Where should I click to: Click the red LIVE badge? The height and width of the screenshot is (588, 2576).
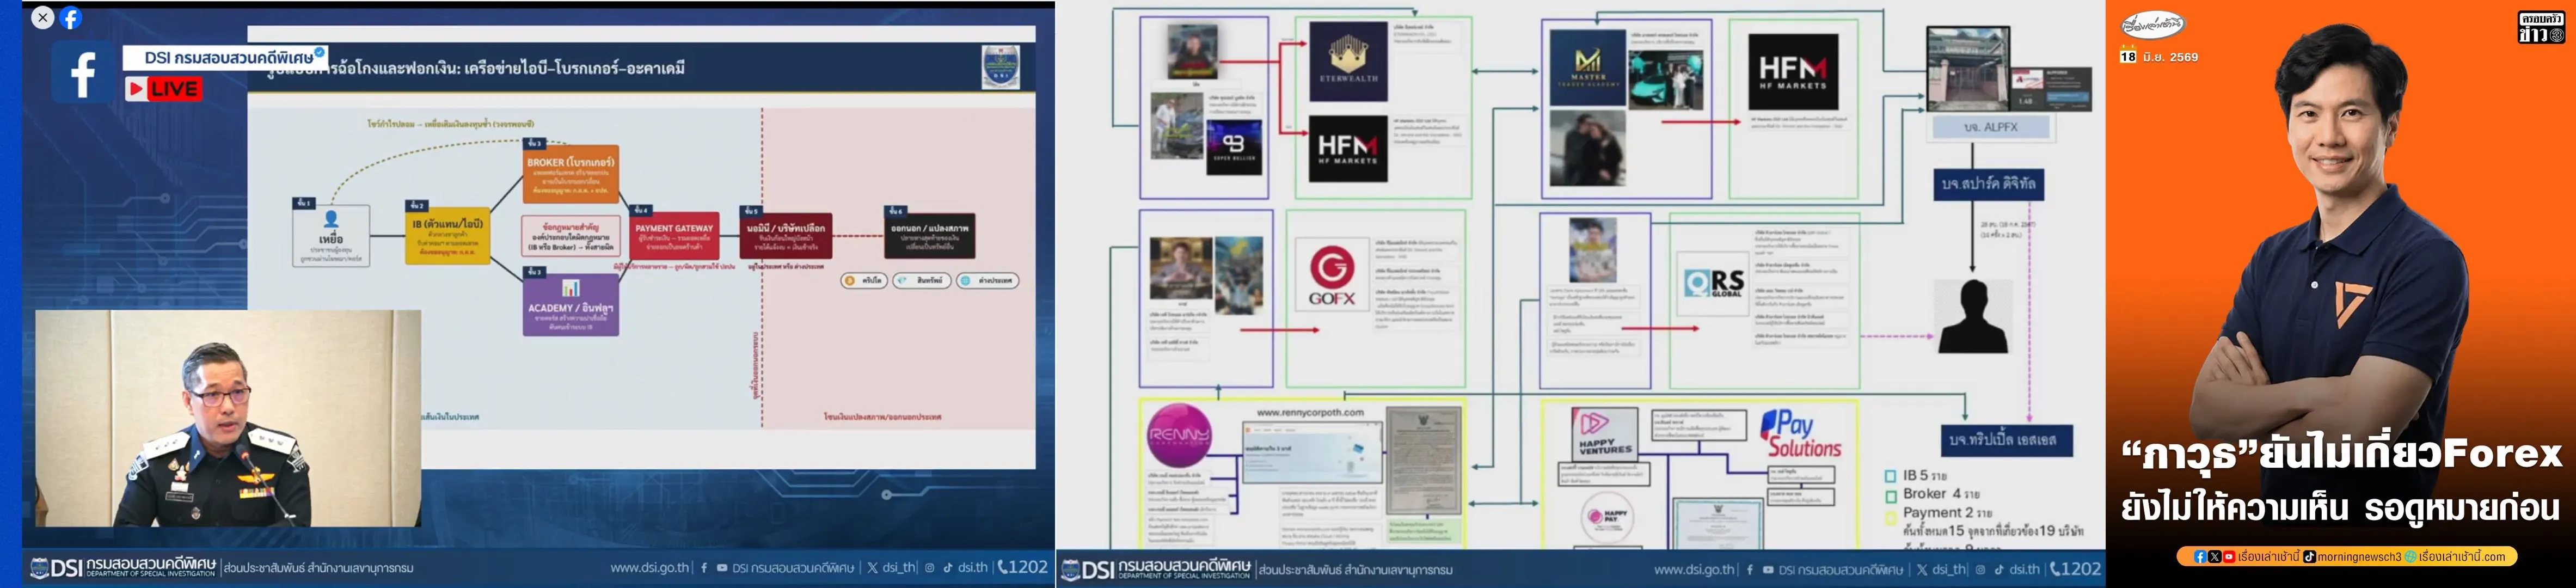click(x=163, y=89)
